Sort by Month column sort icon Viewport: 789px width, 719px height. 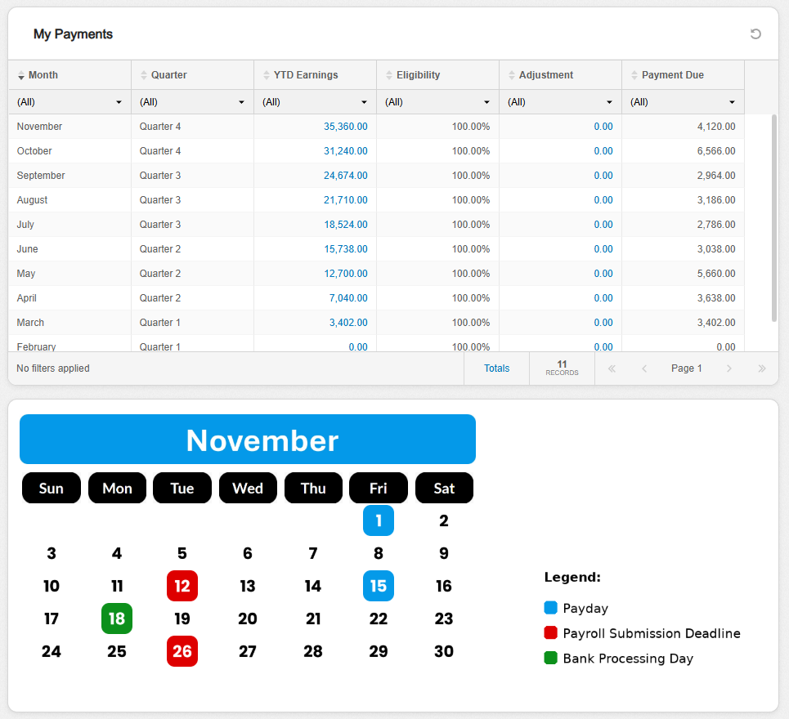[x=21, y=75]
